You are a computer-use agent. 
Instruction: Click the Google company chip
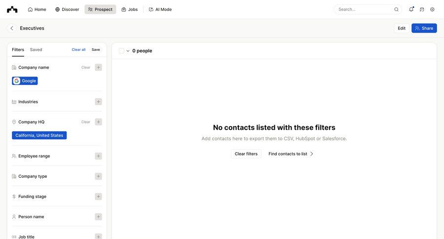click(x=25, y=81)
